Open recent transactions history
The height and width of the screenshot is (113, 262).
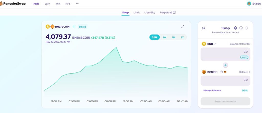pos(241,28)
